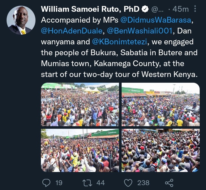Open bottom-left photo of raised hands
This screenshot has width=206, height=190.
pyautogui.click(x=80, y=150)
